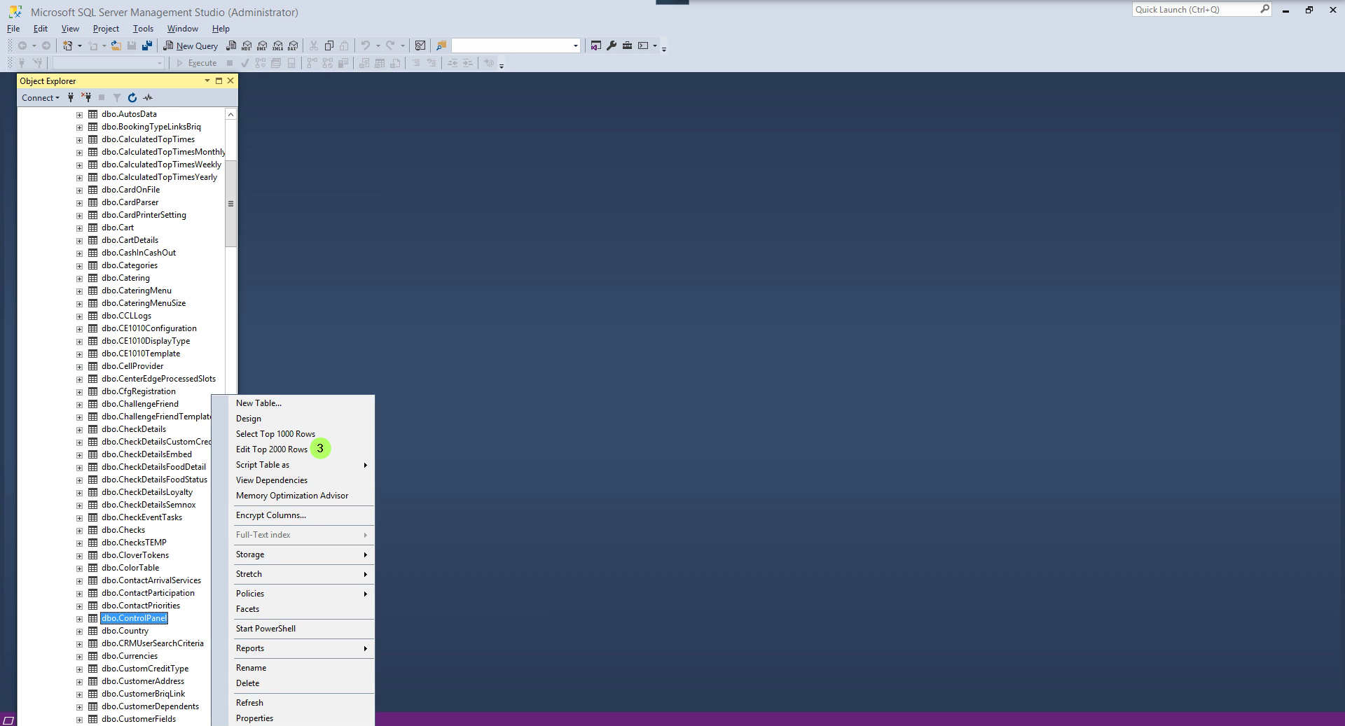Click the Copy icon in toolbar
The image size is (1345, 726).
tap(329, 46)
